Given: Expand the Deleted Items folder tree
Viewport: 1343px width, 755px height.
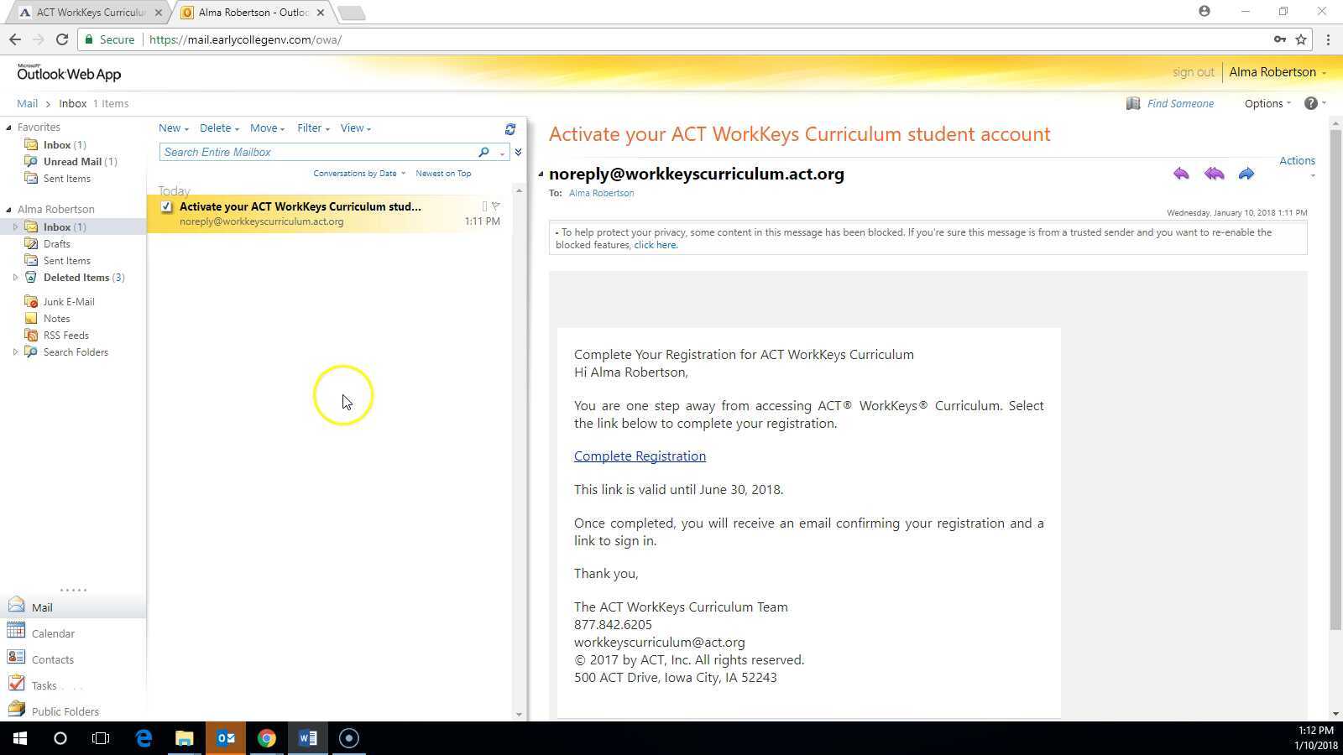Looking at the screenshot, I should tap(15, 278).
